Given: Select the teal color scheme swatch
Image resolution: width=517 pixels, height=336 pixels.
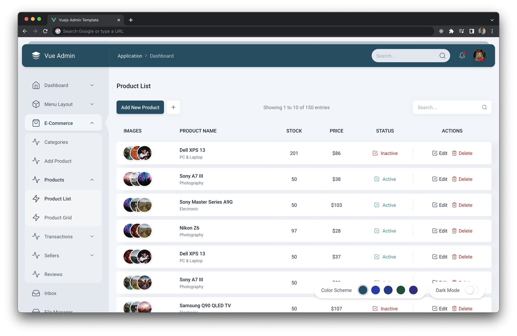Looking at the screenshot, I should [x=363, y=290].
